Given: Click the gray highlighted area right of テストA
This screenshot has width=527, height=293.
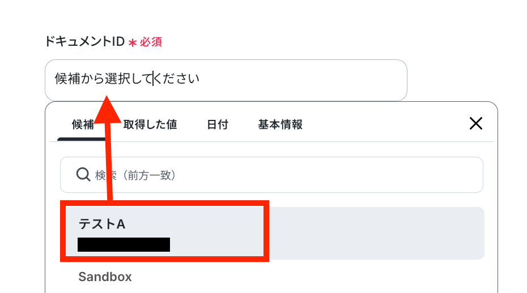Looking at the screenshot, I should coord(374,233).
